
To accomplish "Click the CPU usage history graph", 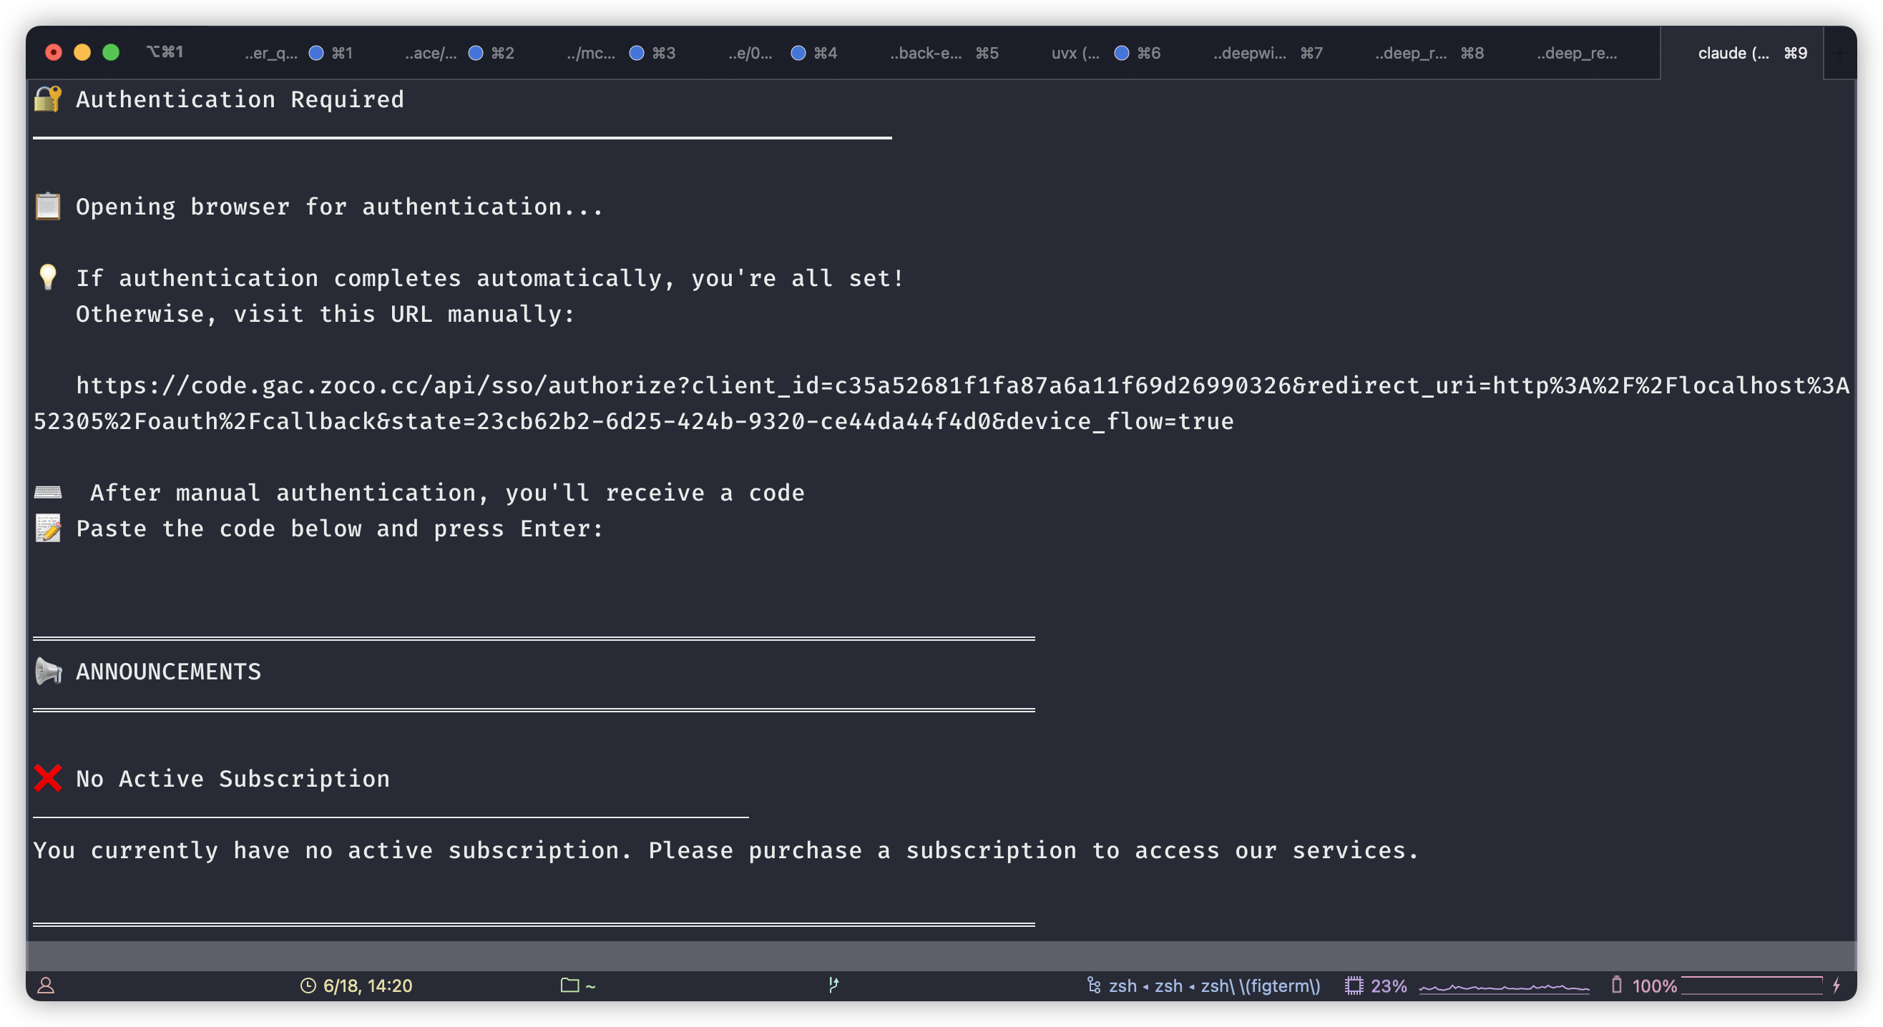I will [1504, 987].
